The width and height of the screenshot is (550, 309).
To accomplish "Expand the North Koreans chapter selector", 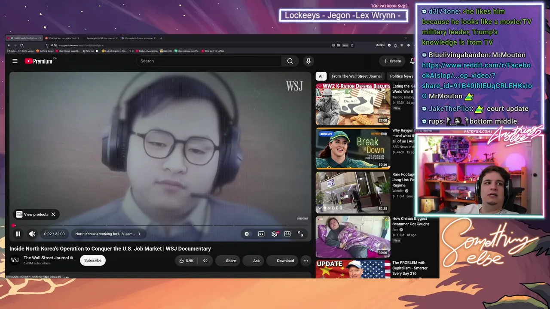I will [x=108, y=234].
